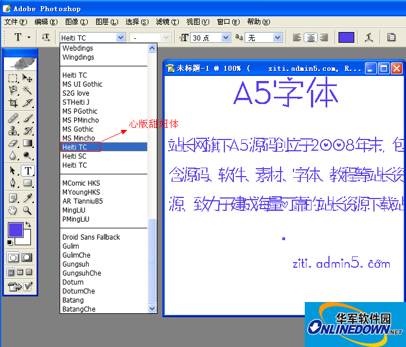Open 选择 menu
The image size is (406, 347).
pos(137,22)
